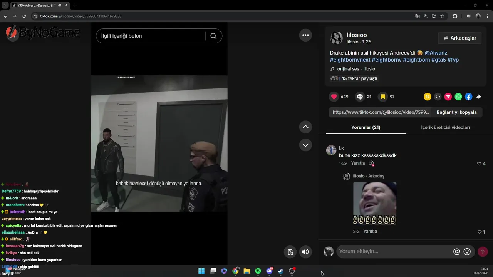Image resolution: width=493 pixels, height=277 pixels.
Task: Mute the video with speaker icon
Action: (305, 252)
